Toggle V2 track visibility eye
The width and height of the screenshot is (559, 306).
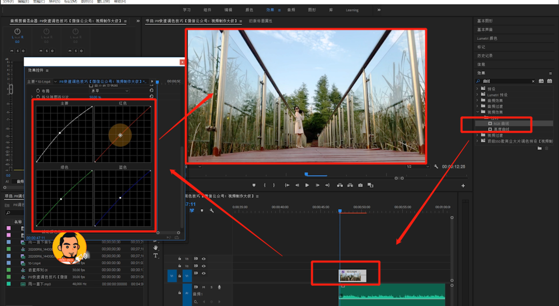point(203,266)
